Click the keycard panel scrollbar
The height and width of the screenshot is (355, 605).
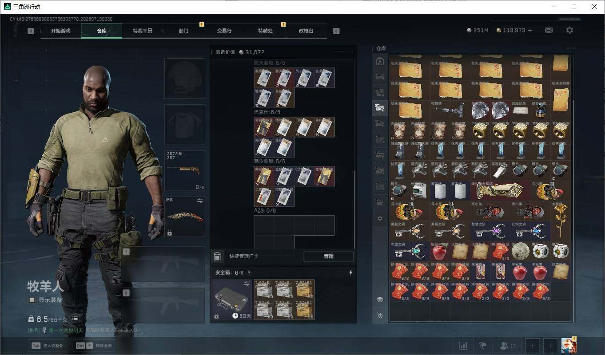(354, 209)
